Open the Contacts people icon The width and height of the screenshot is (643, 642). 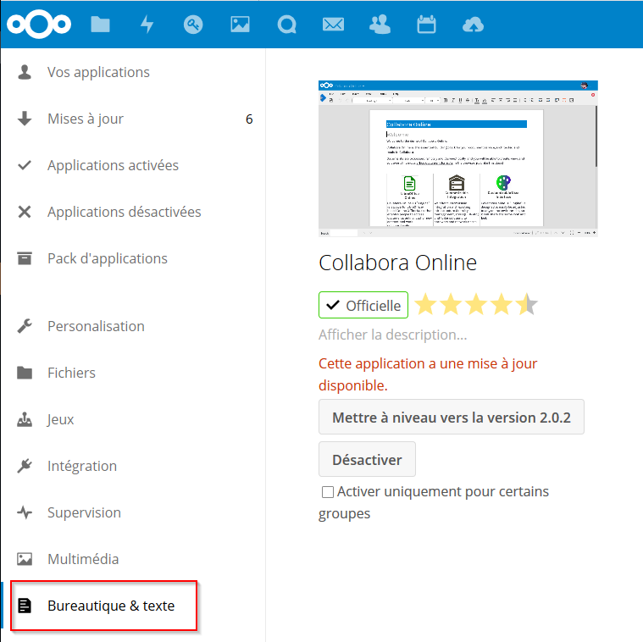coord(380,25)
